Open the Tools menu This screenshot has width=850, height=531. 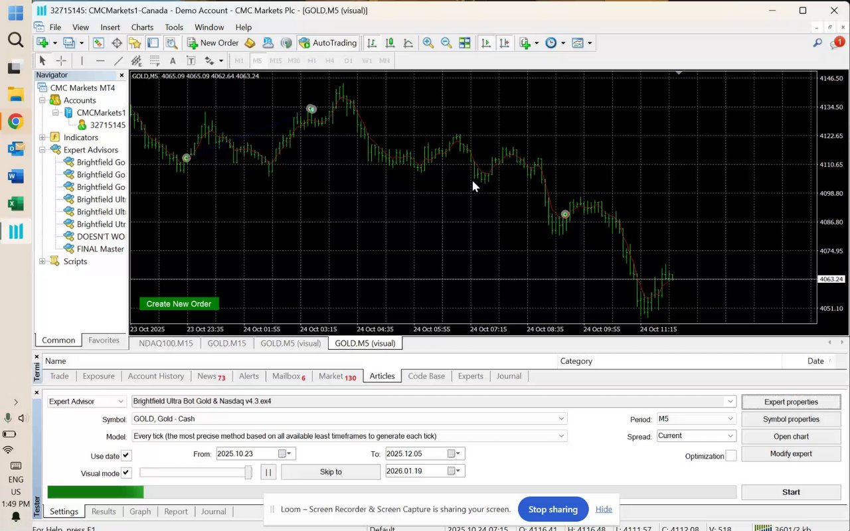174,27
